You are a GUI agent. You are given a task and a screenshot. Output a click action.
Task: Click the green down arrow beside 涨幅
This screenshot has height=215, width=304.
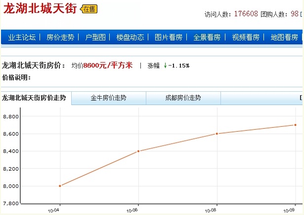pyautogui.click(x=165, y=66)
